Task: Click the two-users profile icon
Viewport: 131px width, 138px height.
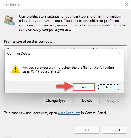Action: [x=9, y=20]
